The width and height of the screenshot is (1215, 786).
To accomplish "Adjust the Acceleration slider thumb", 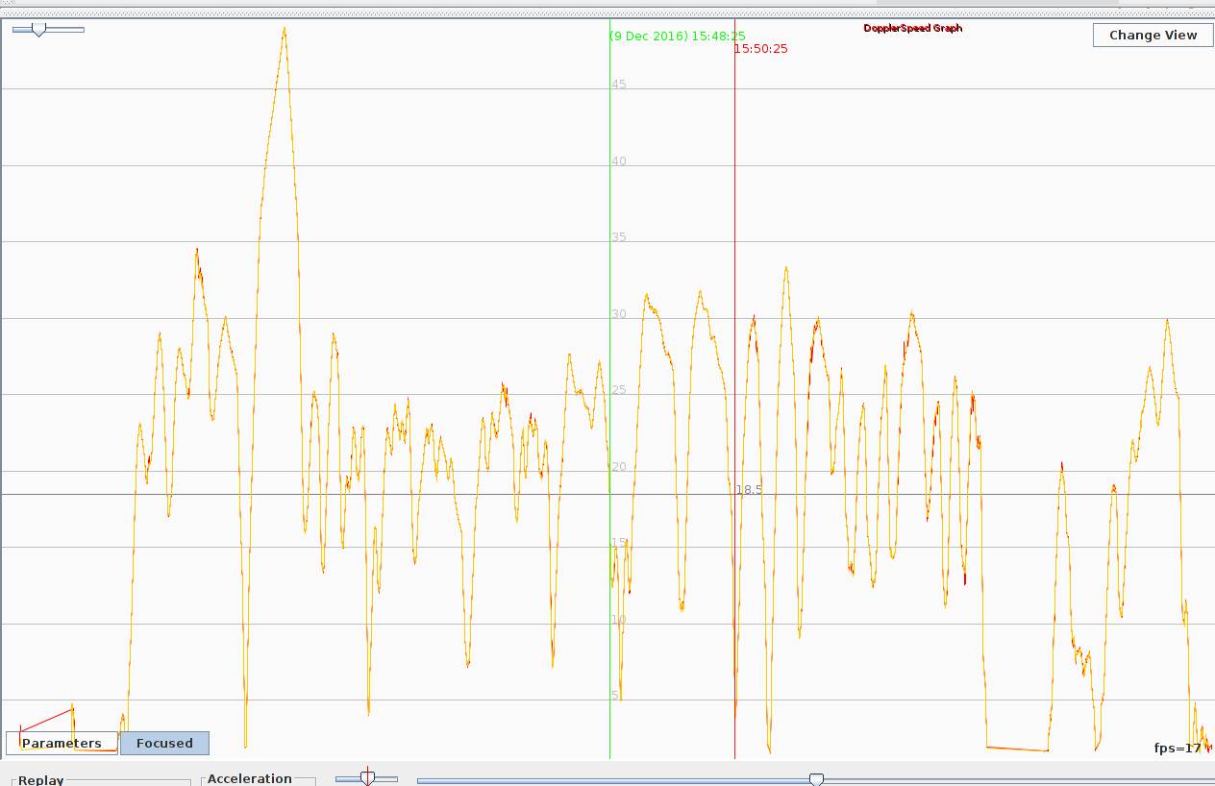I will [x=368, y=775].
